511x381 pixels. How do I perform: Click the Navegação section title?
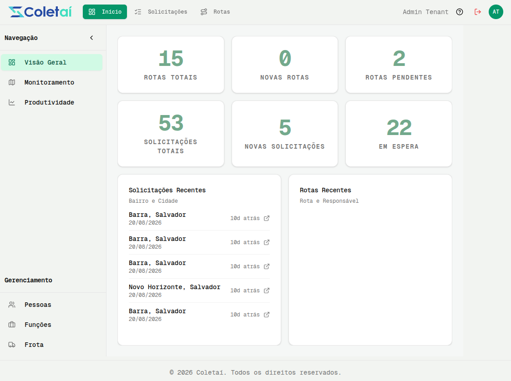click(21, 38)
